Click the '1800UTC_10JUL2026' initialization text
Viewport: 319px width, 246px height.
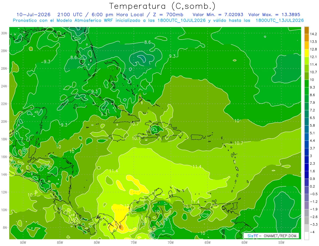coord(182,20)
